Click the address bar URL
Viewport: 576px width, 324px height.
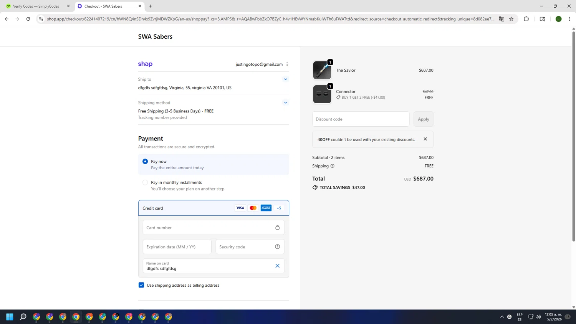tap(271, 19)
